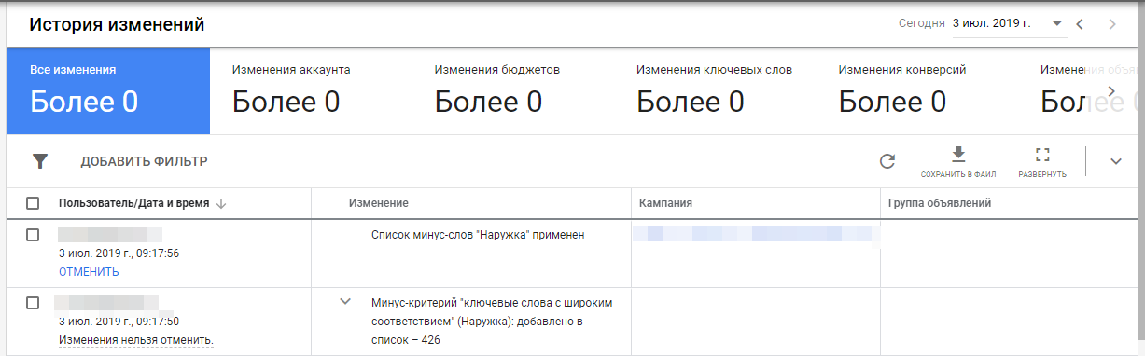
Task: Check the 09:17:50 change row checkbox
Action: (33, 303)
